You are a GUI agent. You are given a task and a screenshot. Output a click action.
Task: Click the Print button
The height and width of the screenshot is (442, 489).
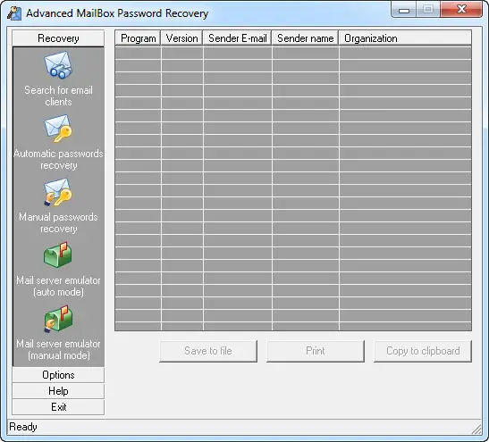316,351
